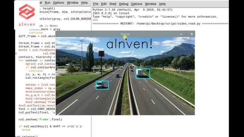Open the Options menu in Python Shell window
The width and height of the screenshot is (244, 137).
coord(136,4)
